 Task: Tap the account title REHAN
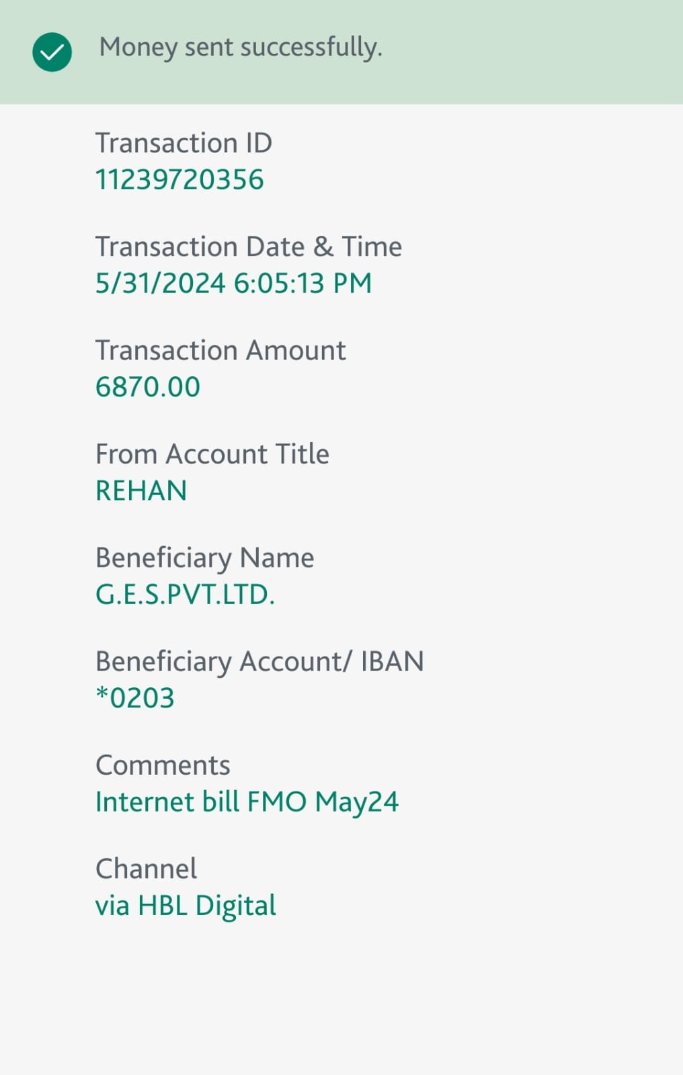[x=141, y=490]
